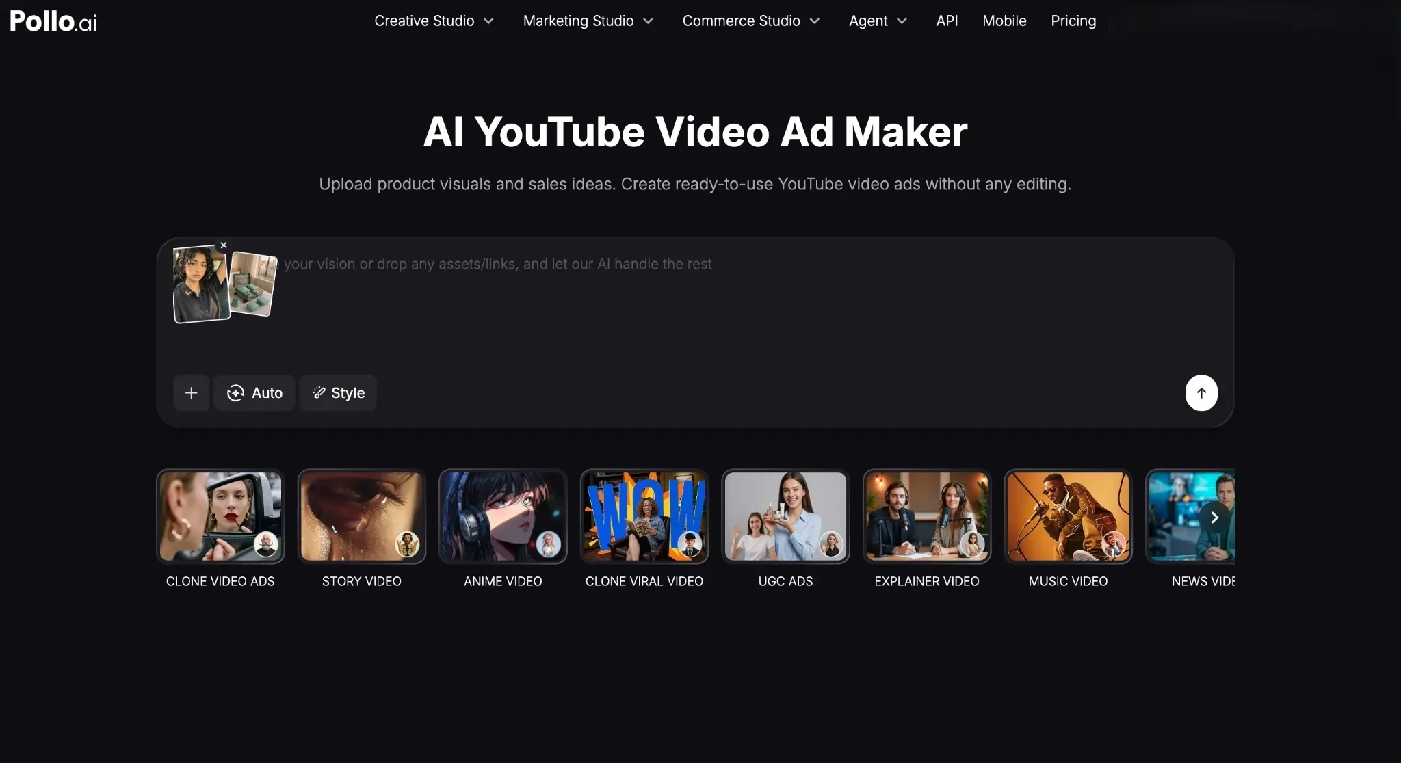Screen dimensions: 1401x763
Task: Show more templates with the next arrow
Action: [x=1214, y=518]
